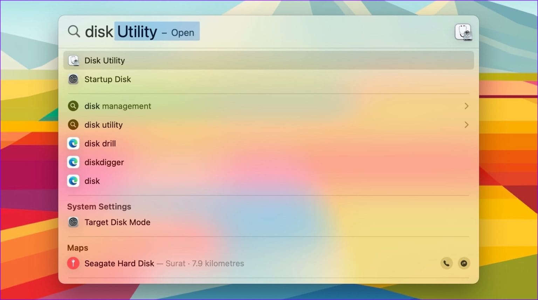Viewport: 538px width, 300px height.
Task: Call Seagate Hard Disk via phone icon
Action: point(446,263)
